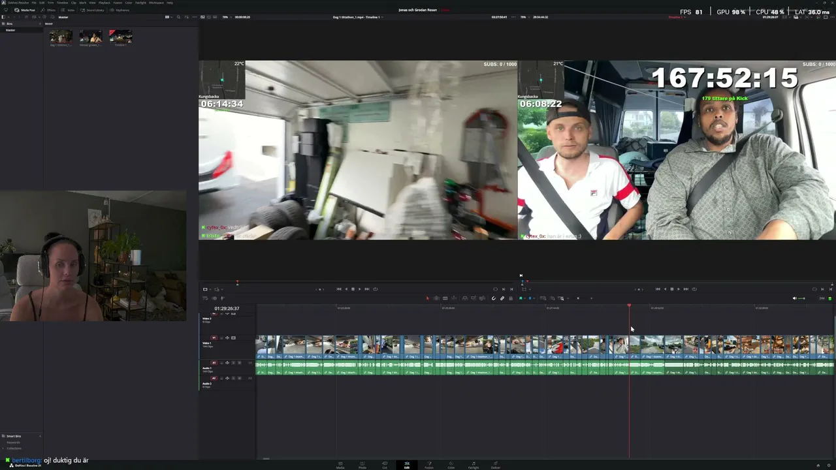Open Project Settings gear icon
The width and height of the screenshot is (836, 470).
(x=828, y=465)
